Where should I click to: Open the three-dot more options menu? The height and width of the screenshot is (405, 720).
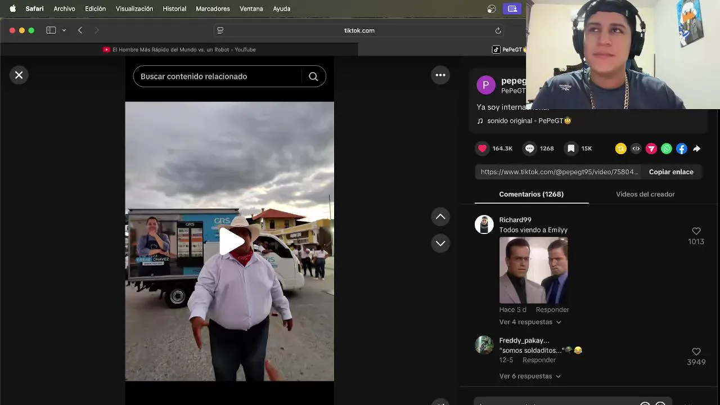coord(440,75)
